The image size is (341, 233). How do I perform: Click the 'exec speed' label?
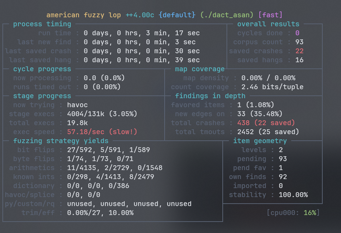pyautogui.click(x=34, y=132)
